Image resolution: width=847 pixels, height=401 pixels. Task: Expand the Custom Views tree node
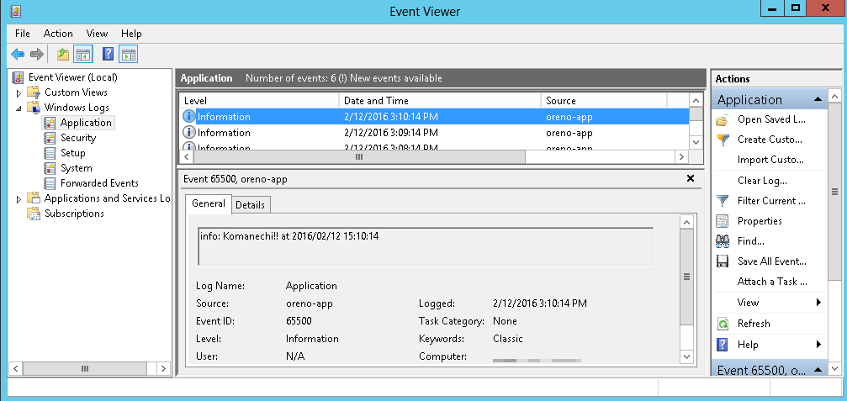[19, 92]
